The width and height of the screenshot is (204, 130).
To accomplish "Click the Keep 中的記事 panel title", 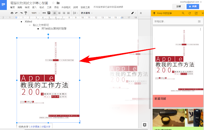I will (164, 13).
